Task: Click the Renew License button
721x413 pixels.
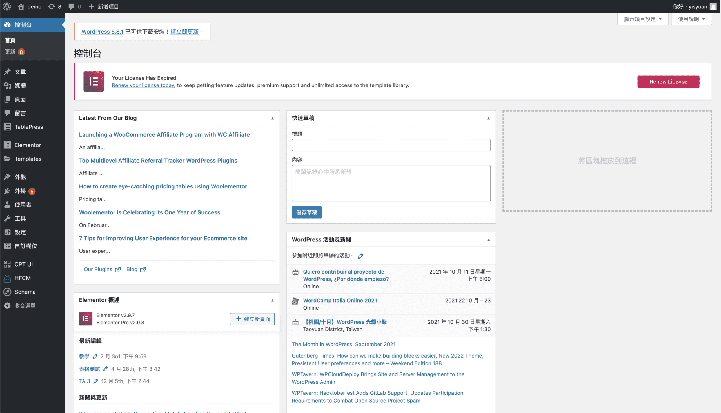Action: tap(668, 82)
